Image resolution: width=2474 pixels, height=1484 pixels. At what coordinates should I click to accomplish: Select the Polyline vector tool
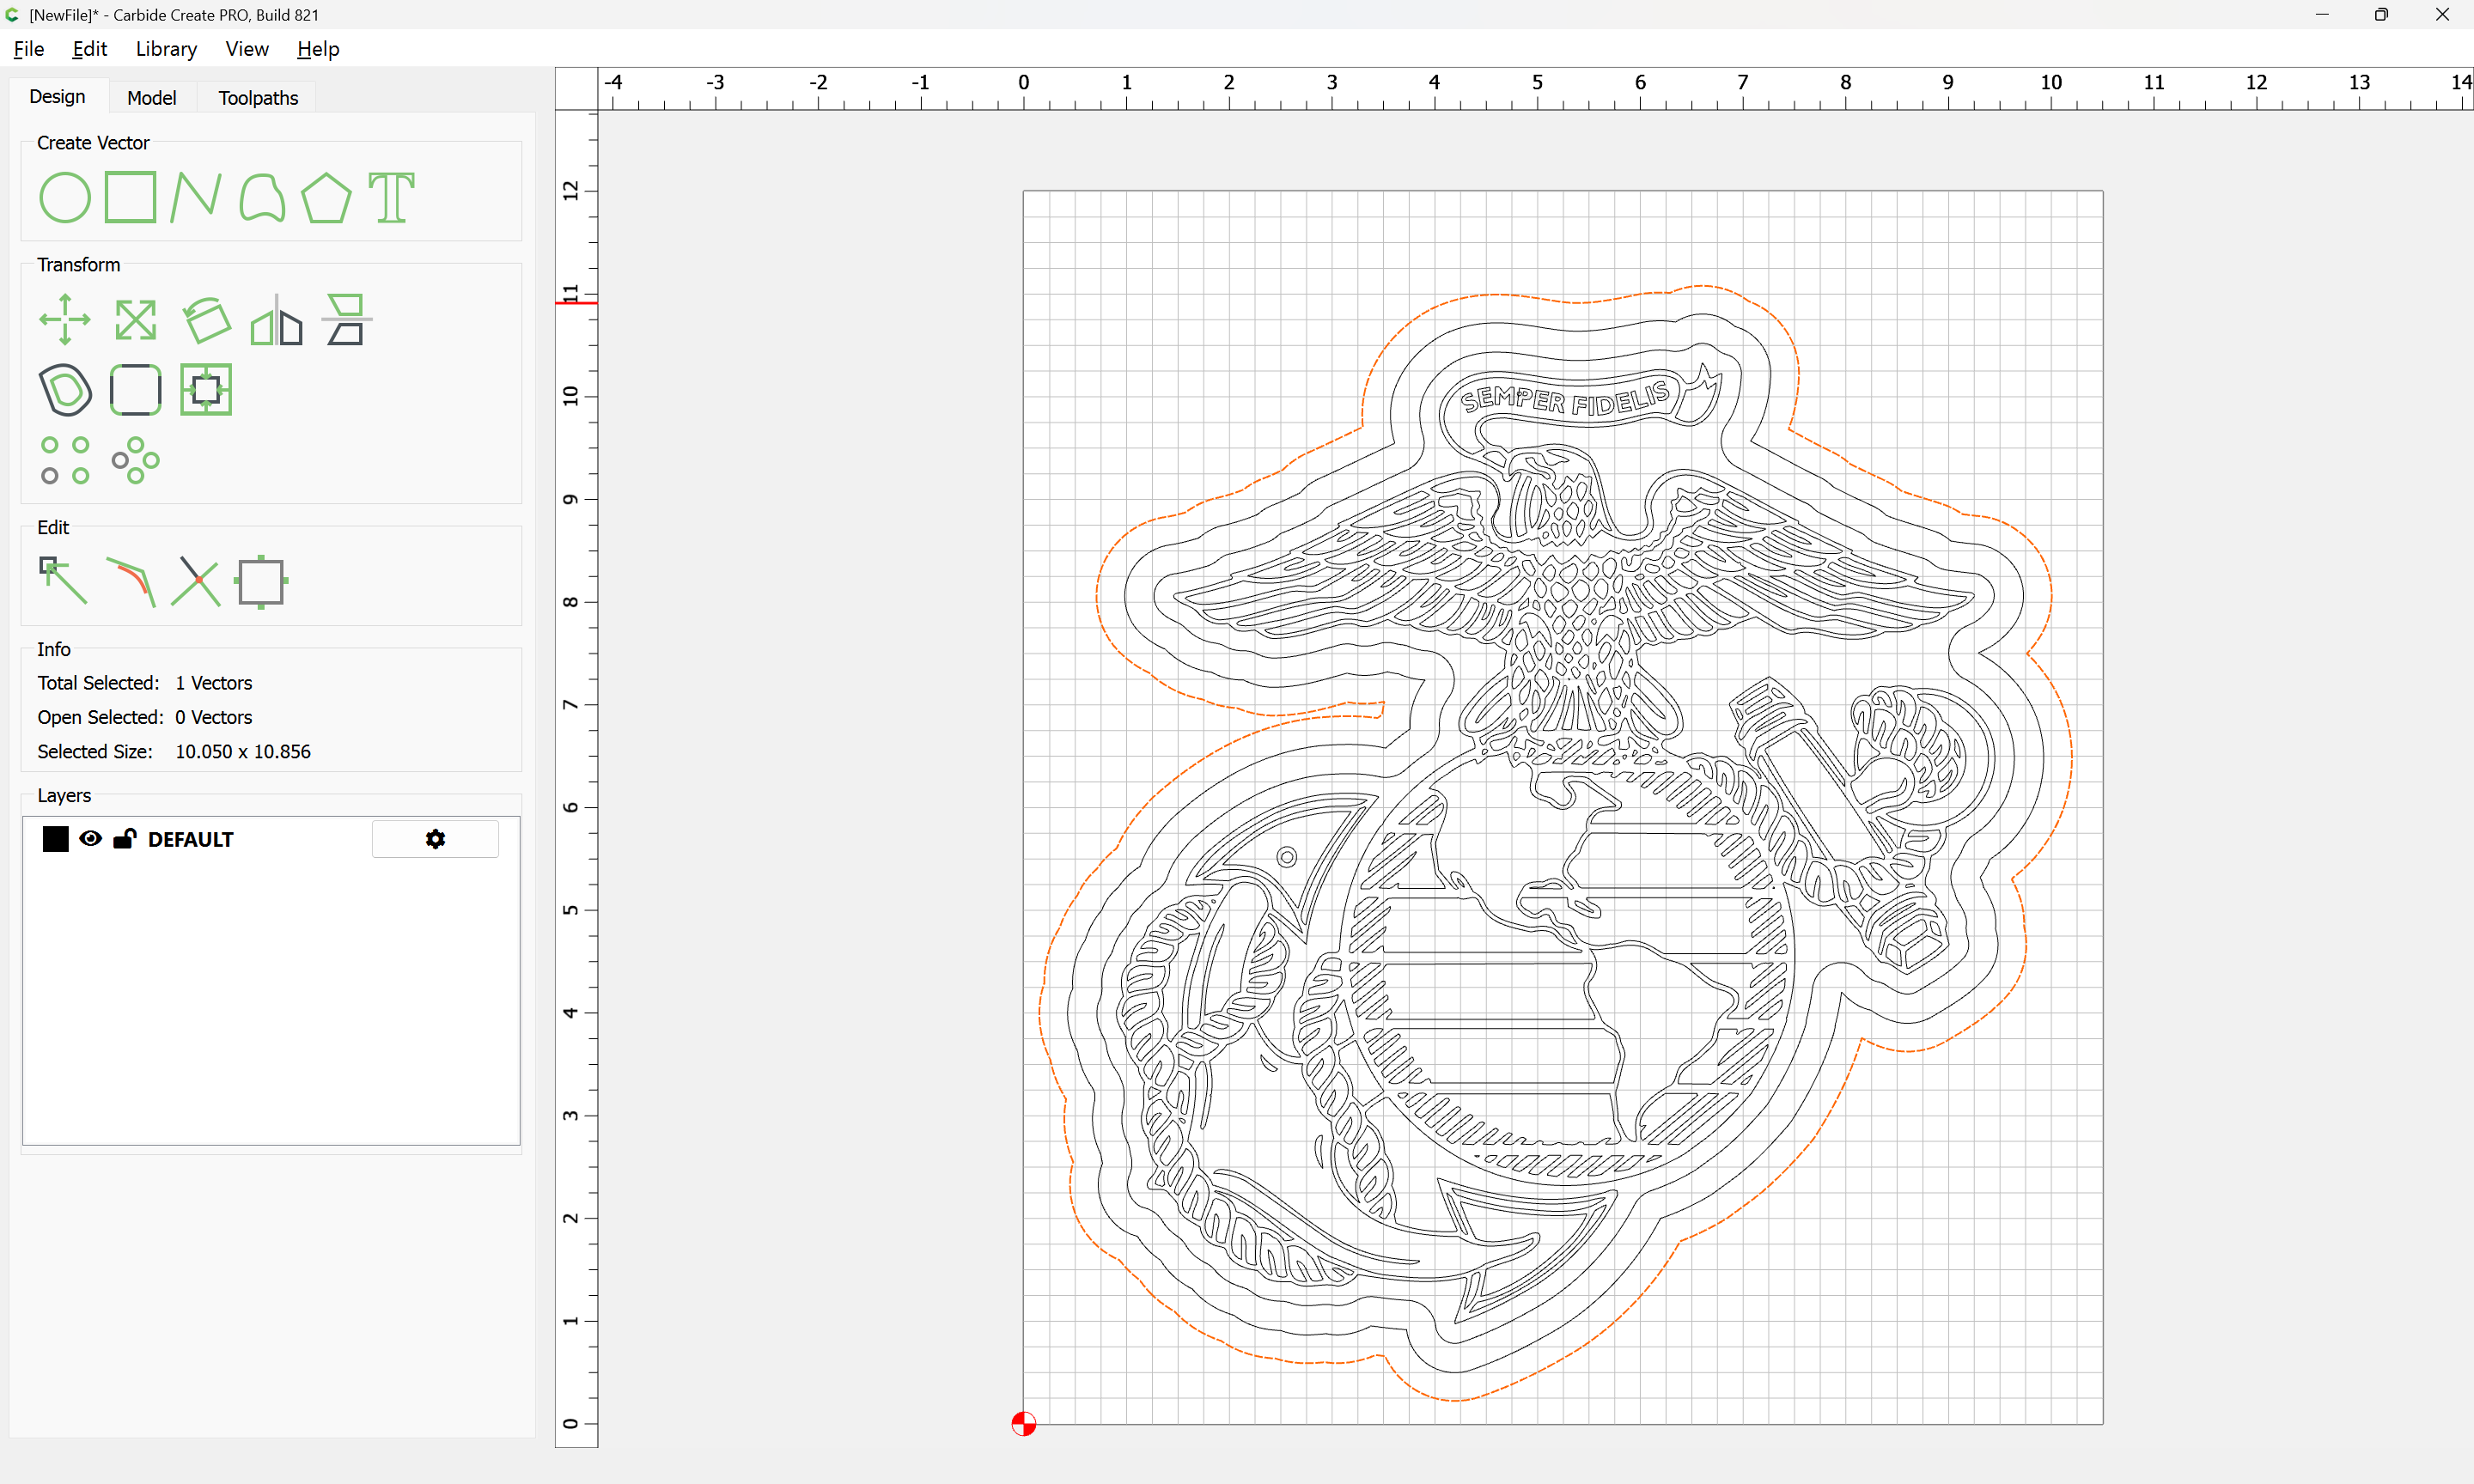point(196,197)
